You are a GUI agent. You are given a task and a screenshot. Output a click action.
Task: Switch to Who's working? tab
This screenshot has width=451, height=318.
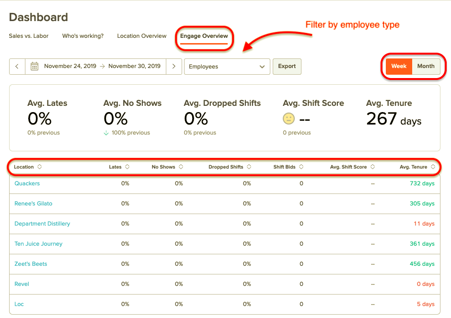click(x=83, y=36)
